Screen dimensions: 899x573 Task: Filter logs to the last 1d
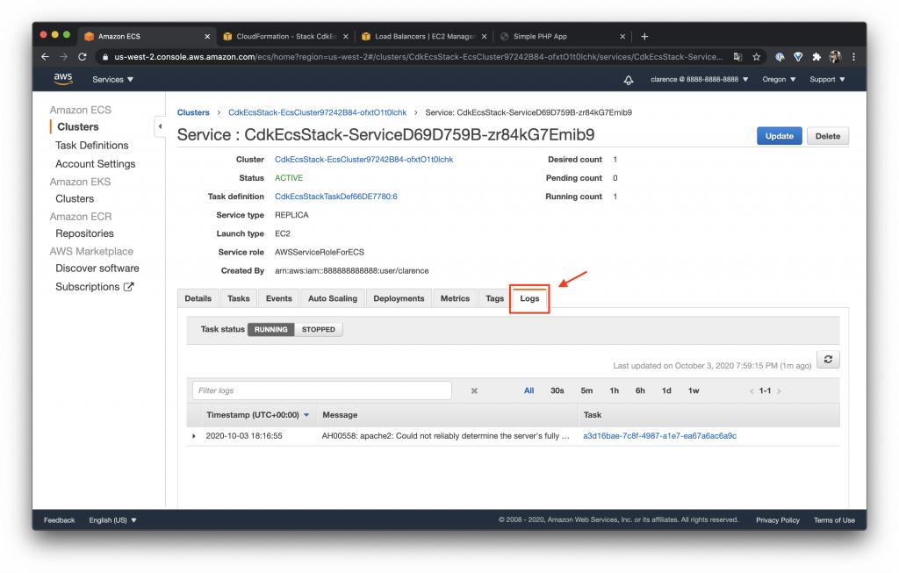[x=666, y=390]
